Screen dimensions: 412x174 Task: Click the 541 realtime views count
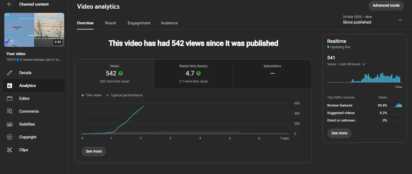[x=331, y=58]
